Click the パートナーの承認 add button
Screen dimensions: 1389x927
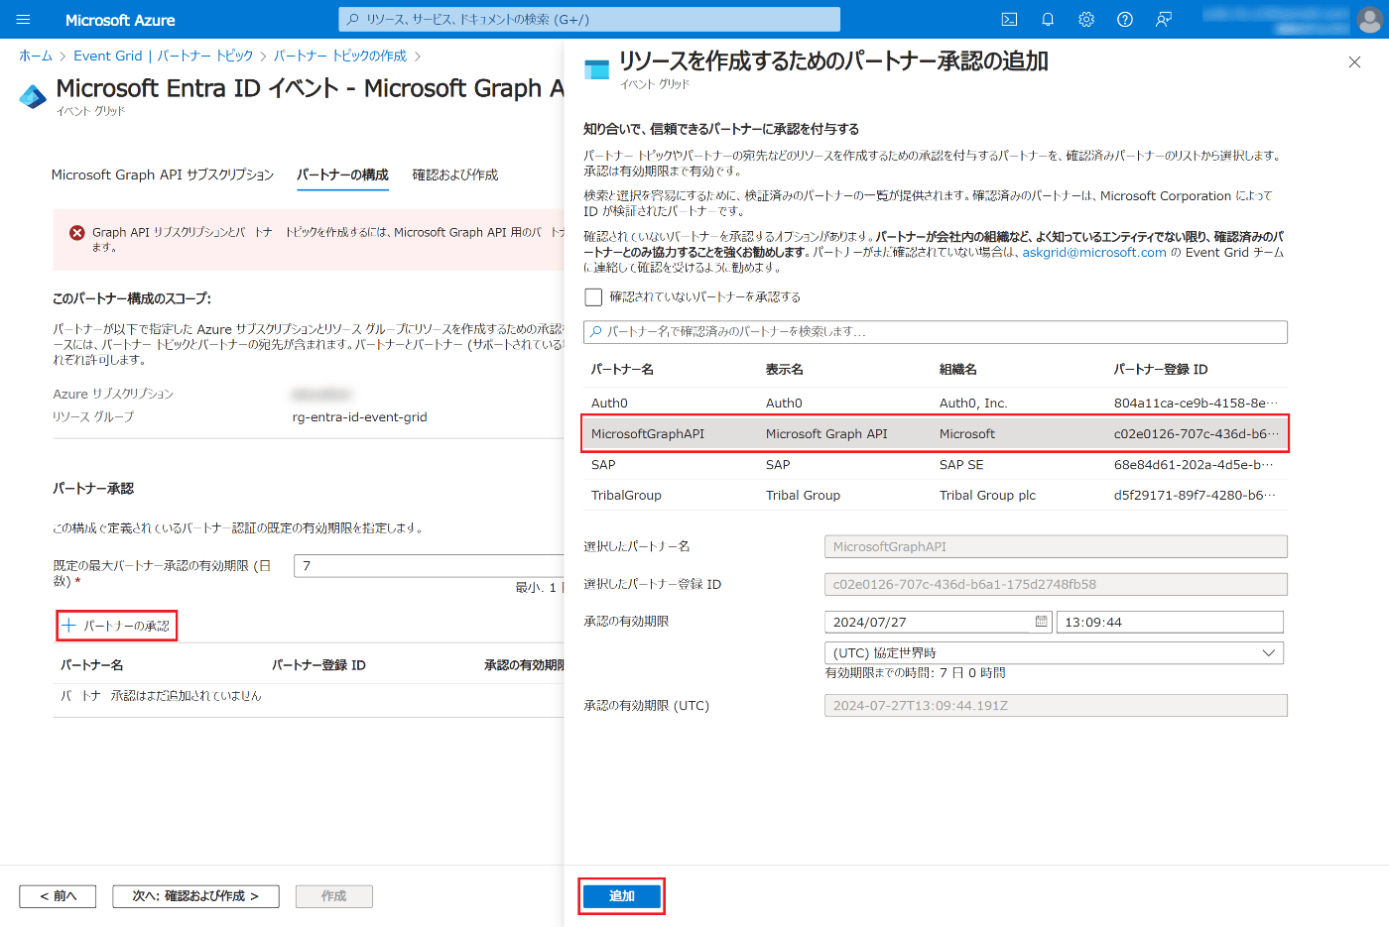coord(116,626)
